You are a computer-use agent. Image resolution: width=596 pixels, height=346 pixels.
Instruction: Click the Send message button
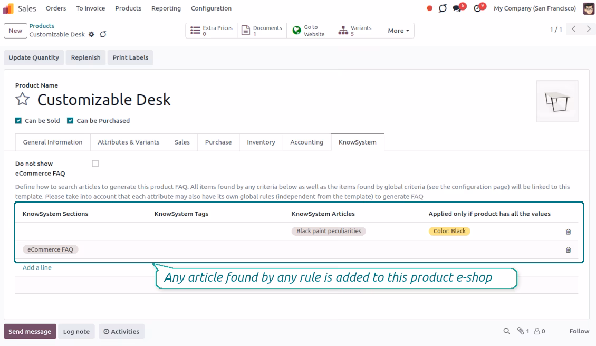[30, 331]
